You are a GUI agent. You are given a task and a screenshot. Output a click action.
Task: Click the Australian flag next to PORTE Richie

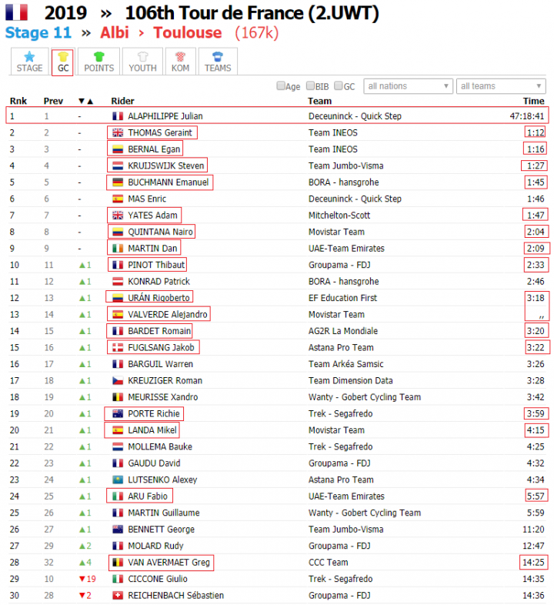pos(118,413)
